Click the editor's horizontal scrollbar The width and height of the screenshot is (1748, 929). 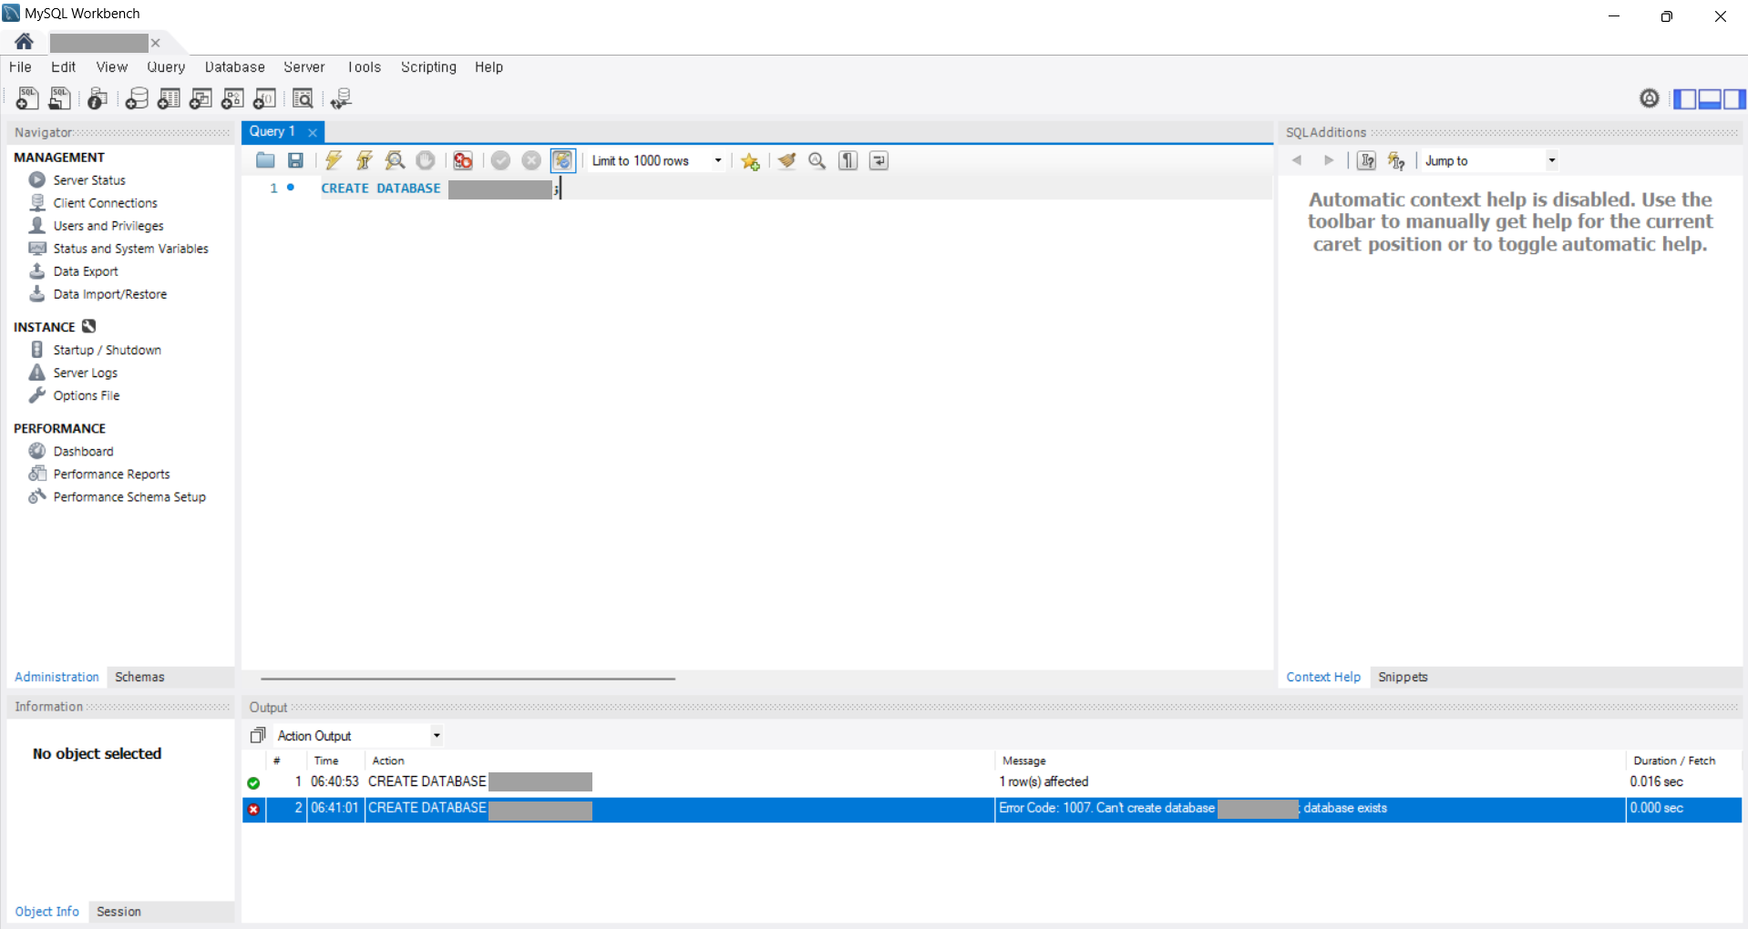tap(468, 679)
